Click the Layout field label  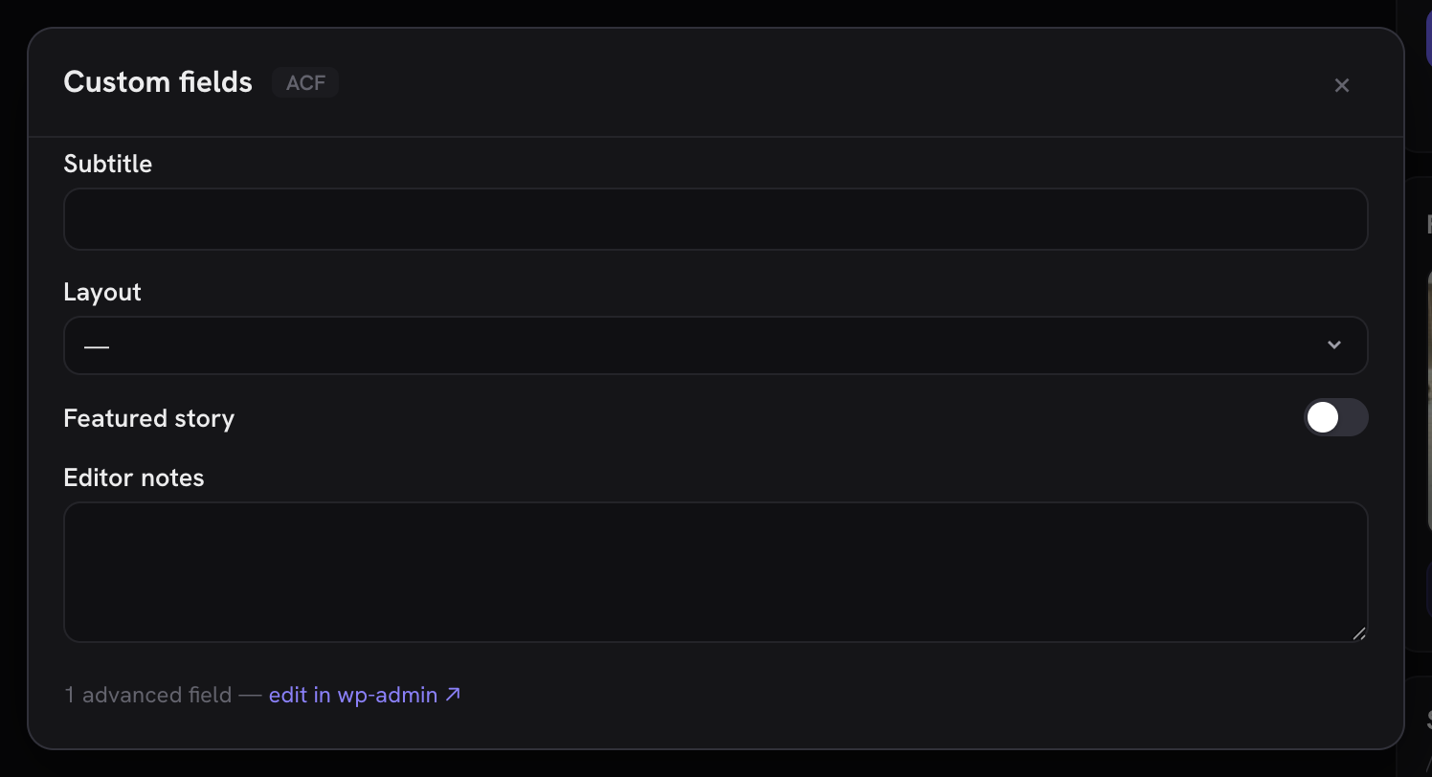[x=102, y=292]
